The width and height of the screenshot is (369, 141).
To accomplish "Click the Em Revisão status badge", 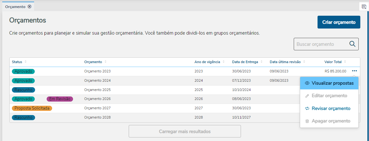I will click(x=60, y=99).
